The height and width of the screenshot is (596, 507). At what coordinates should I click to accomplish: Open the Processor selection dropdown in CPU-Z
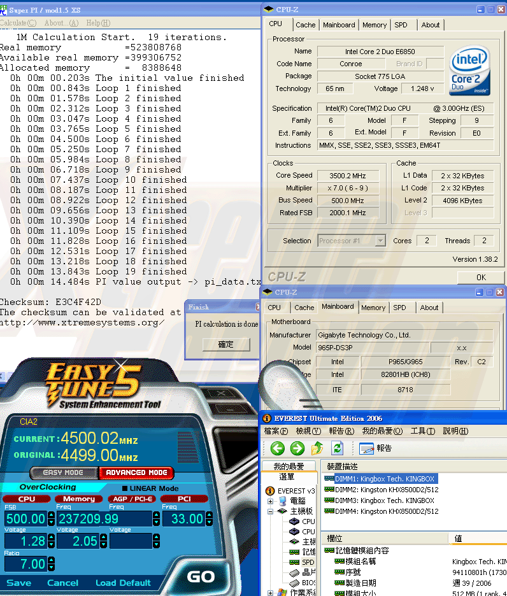click(x=380, y=241)
